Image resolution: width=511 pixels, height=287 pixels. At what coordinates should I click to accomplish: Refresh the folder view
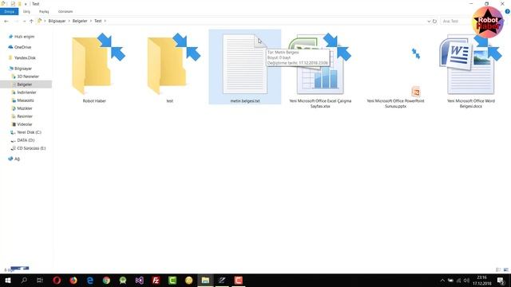[x=434, y=22]
